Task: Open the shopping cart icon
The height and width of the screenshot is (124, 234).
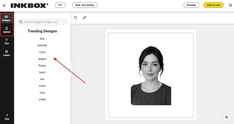Action: coord(230,5)
